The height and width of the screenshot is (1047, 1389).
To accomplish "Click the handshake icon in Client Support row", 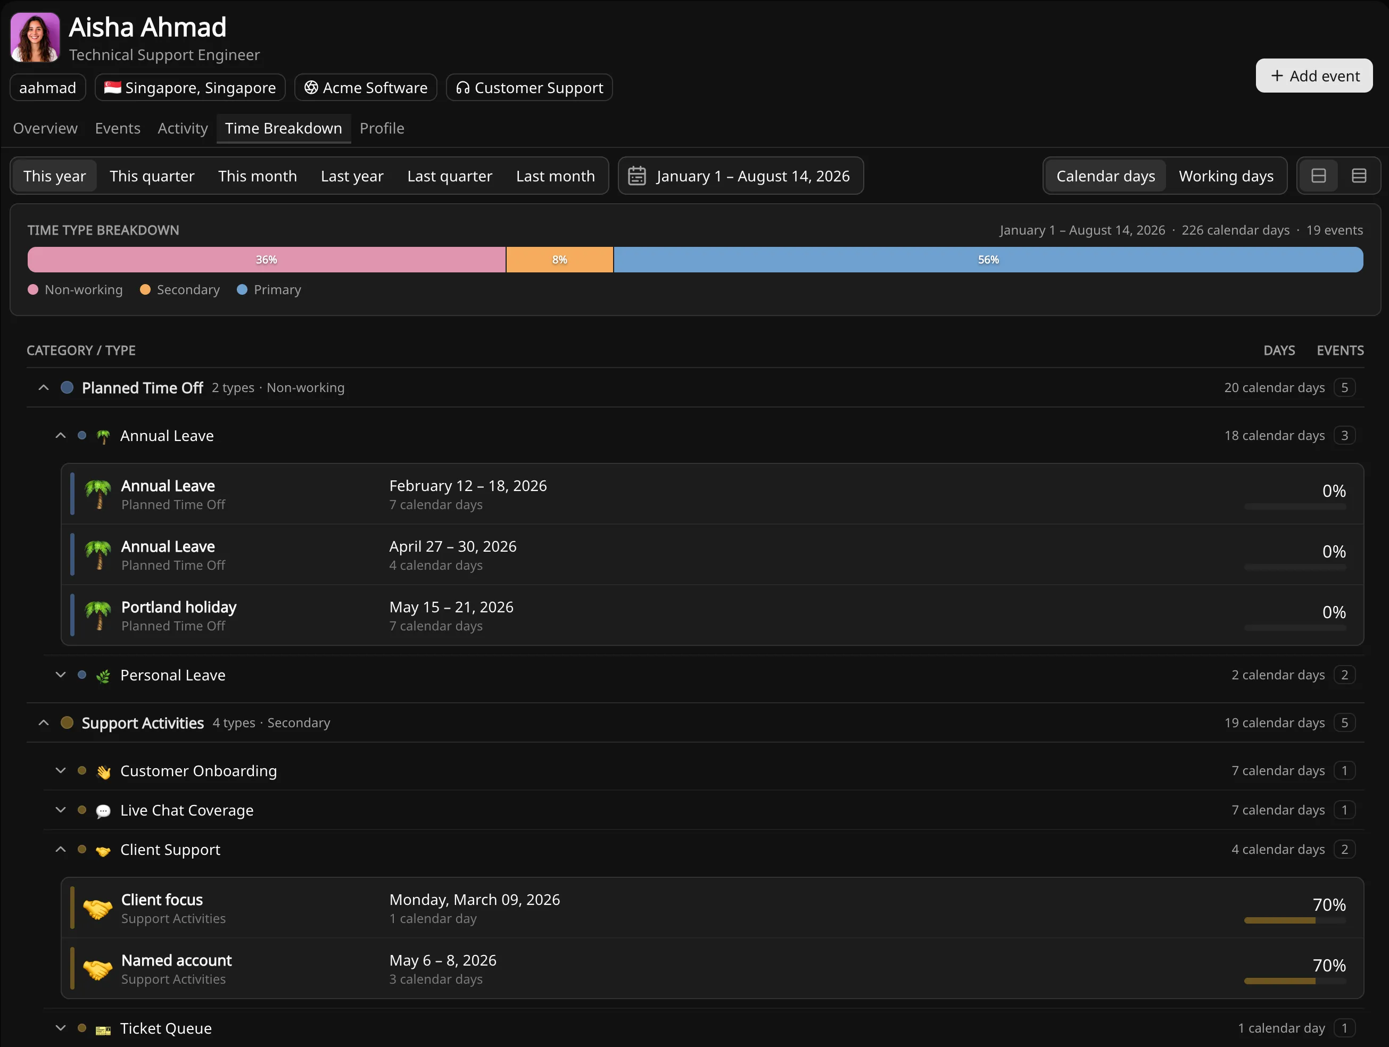I will [103, 851].
